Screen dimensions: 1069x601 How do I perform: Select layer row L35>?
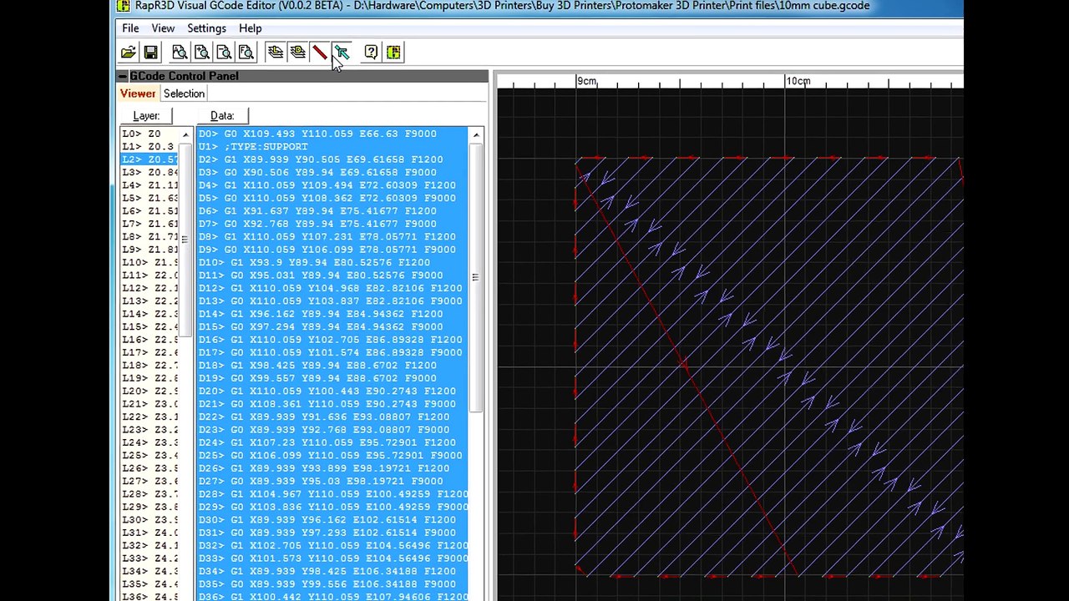[149, 583]
